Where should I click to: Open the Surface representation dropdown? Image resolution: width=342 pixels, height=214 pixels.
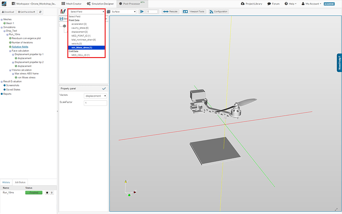(x=121, y=11)
